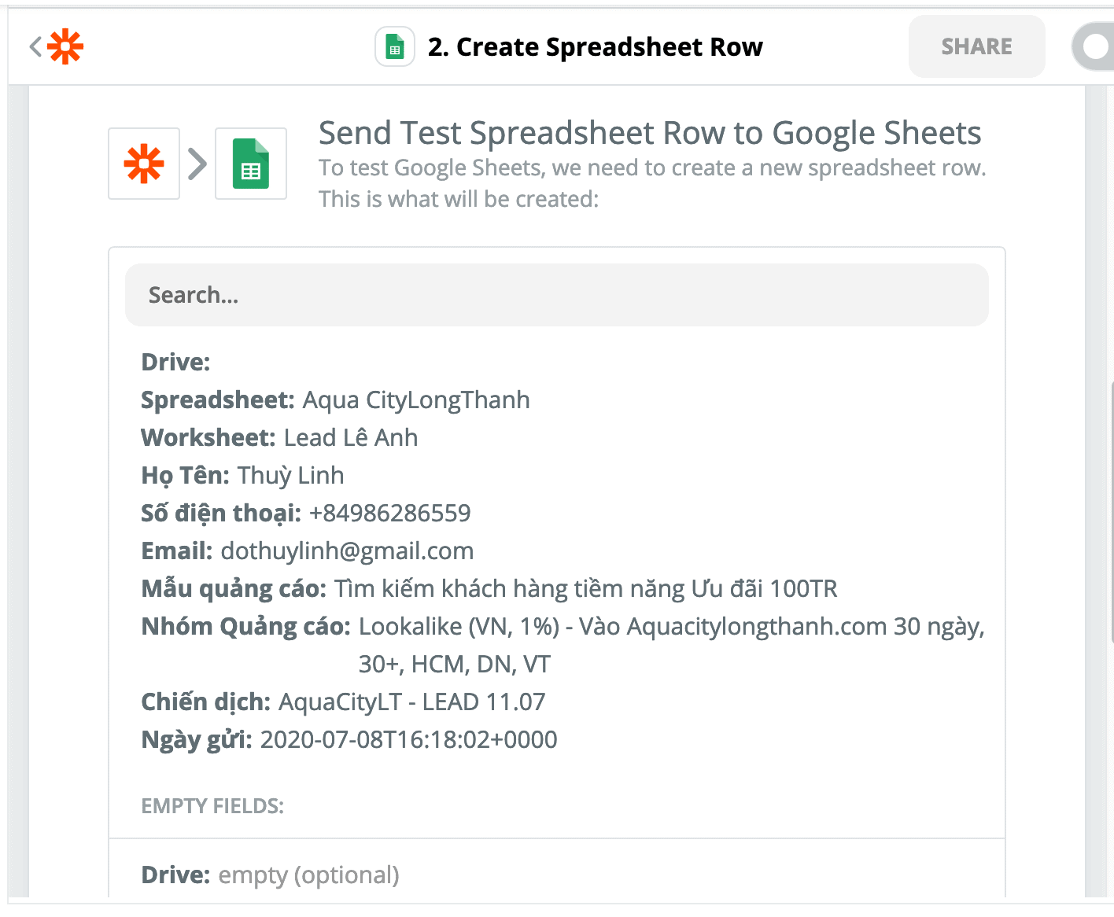This screenshot has width=1114, height=917.
Task: Click the Zapier logo in header
Action: click(x=65, y=46)
